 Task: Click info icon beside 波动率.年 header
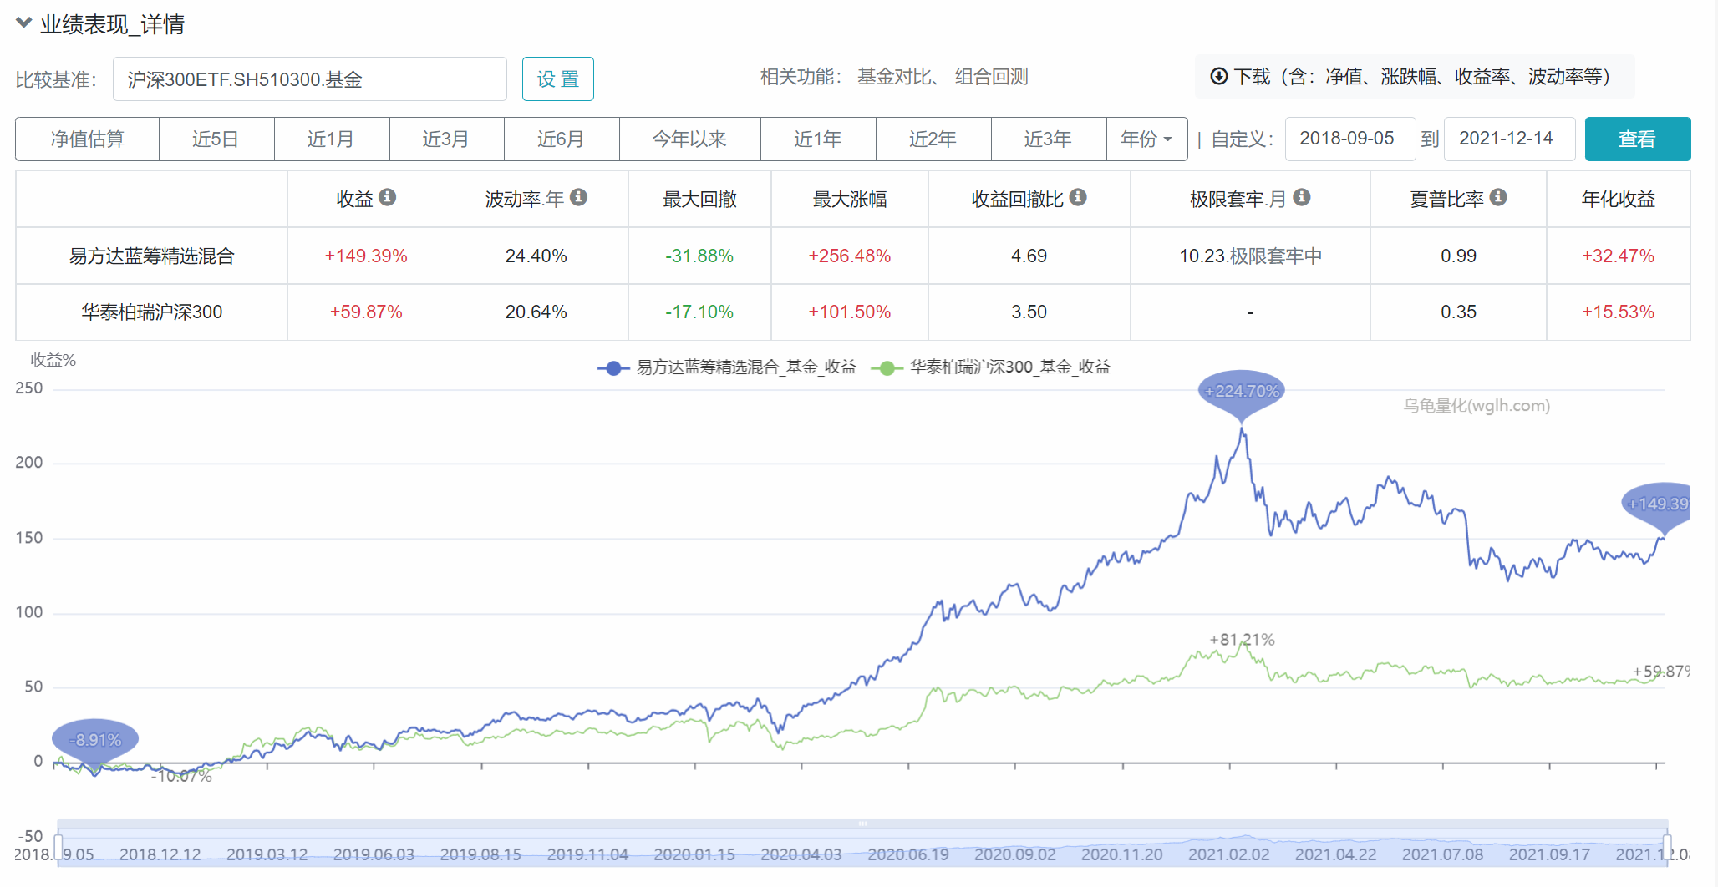(578, 197)
